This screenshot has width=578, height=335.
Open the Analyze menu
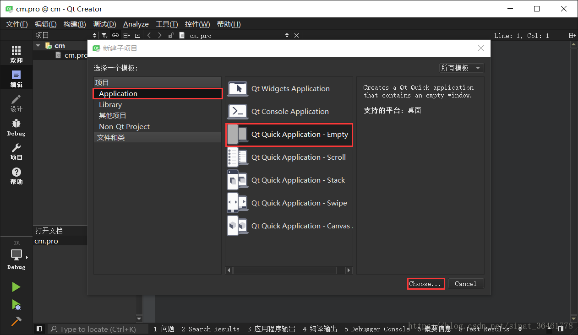pyautogui.click(x=136, y=24)
